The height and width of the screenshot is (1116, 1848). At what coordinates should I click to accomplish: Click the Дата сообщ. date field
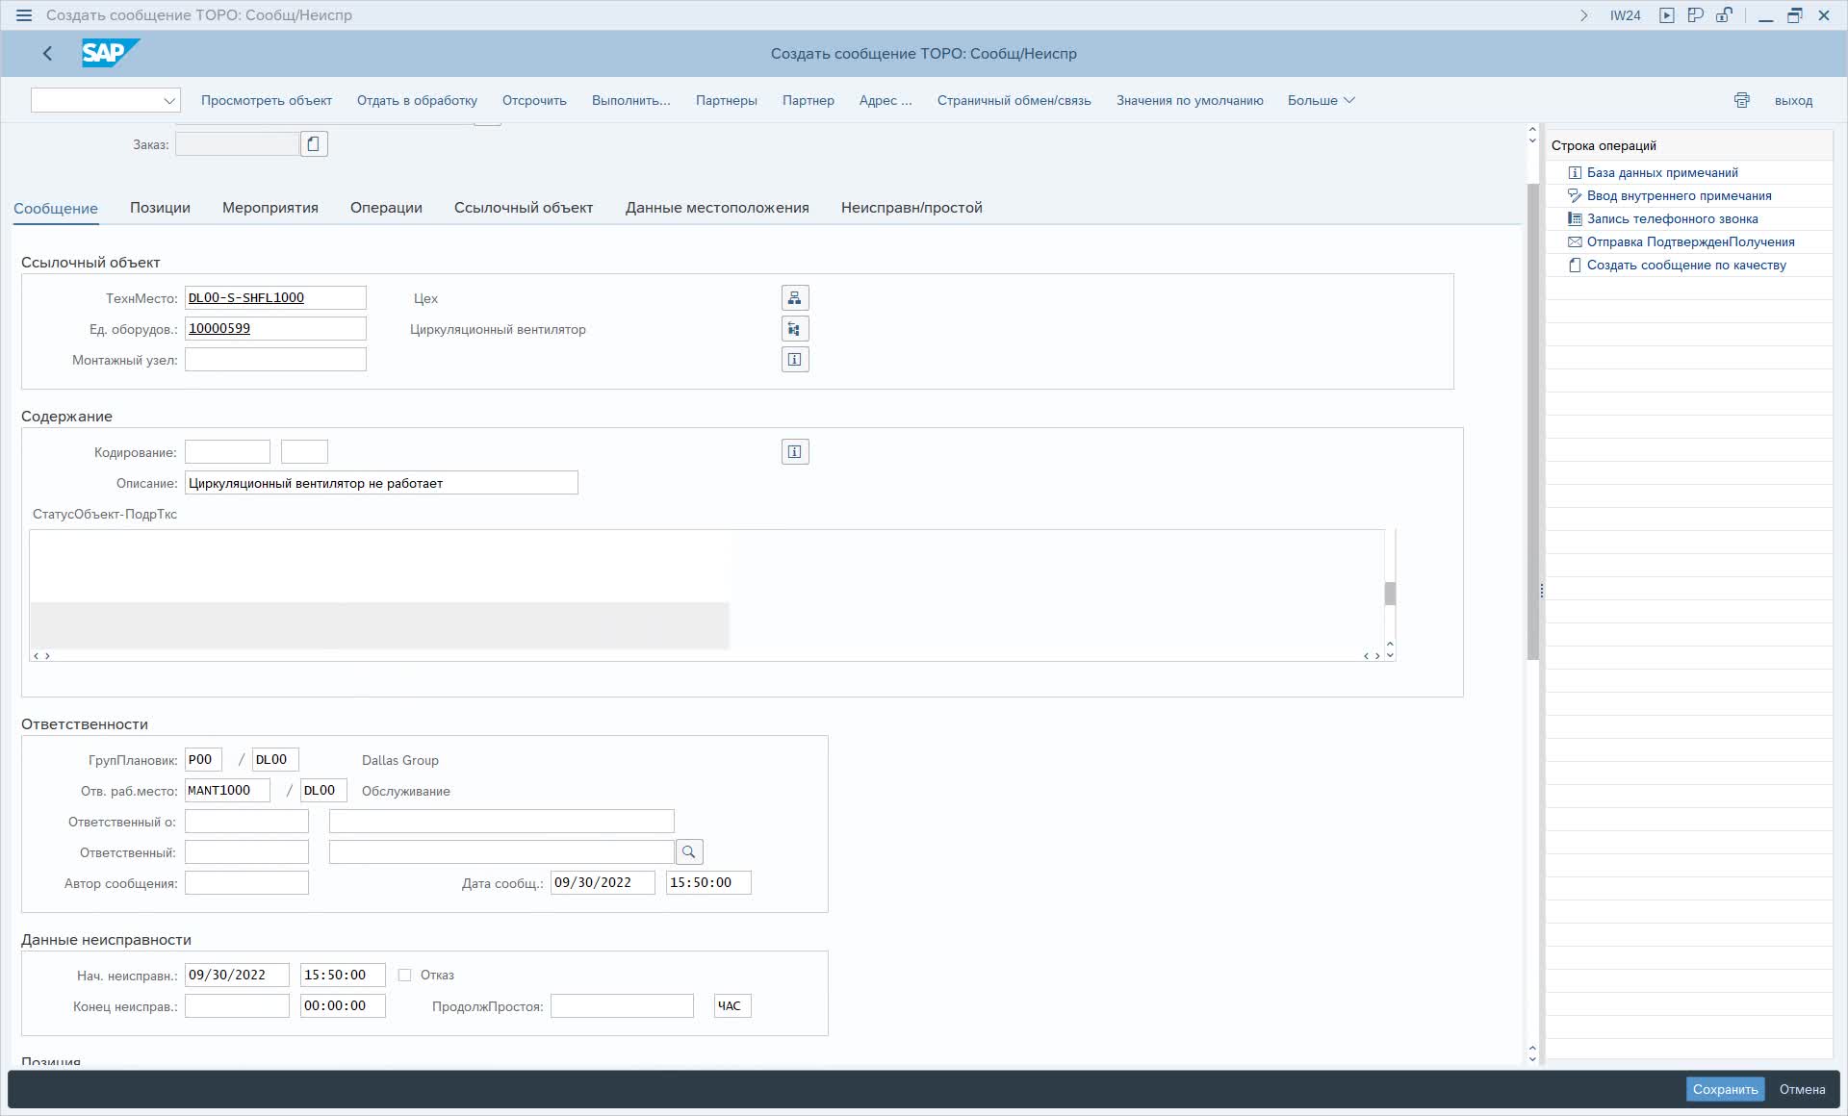click(603, 883)
